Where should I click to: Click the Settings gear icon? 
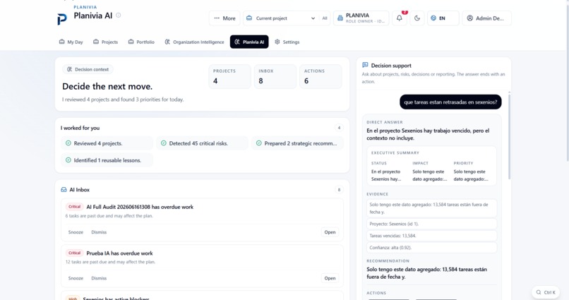coord(277,42)
